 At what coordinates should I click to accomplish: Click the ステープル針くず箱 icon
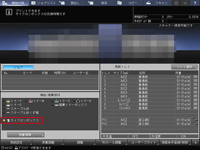point(8,112)
